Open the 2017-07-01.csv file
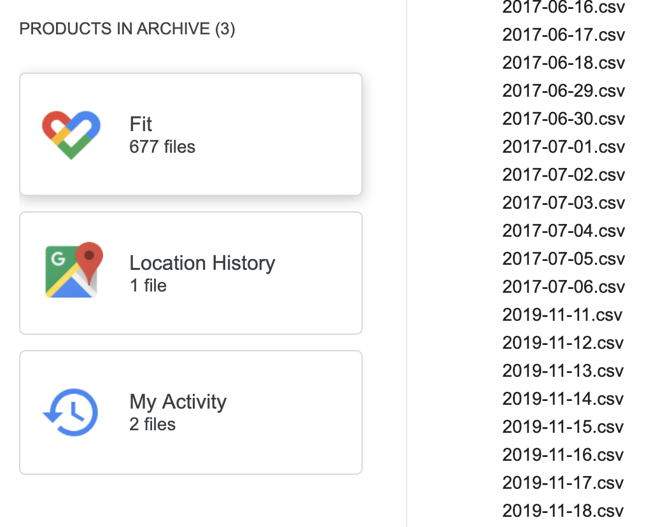 563,146
